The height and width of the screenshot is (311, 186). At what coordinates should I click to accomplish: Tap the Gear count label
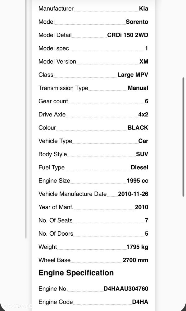pos(53,101)
